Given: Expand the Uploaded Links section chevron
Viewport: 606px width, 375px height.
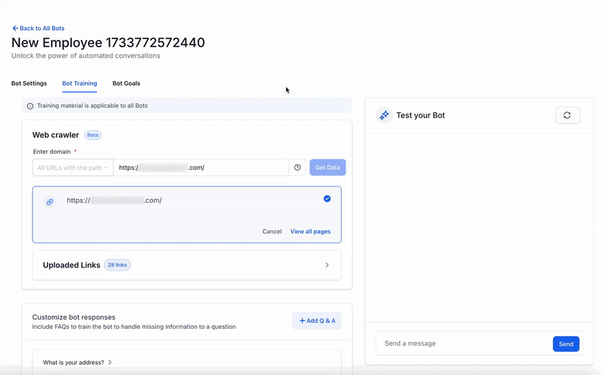Looking at the screenshot, I should pos(327,265).
